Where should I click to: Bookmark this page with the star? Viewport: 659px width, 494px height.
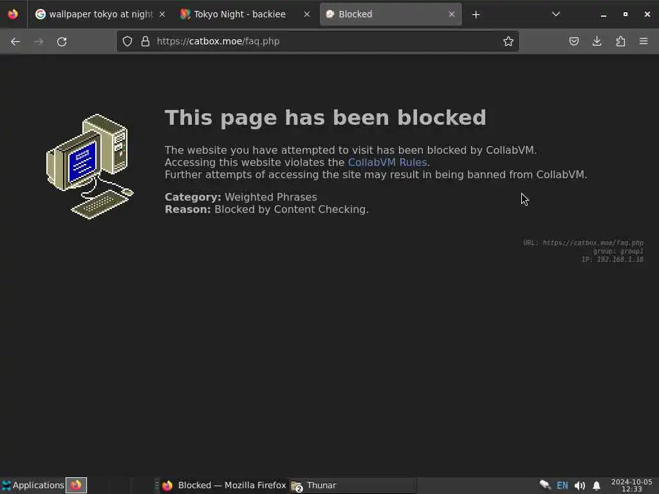click(x=508, y=41)
